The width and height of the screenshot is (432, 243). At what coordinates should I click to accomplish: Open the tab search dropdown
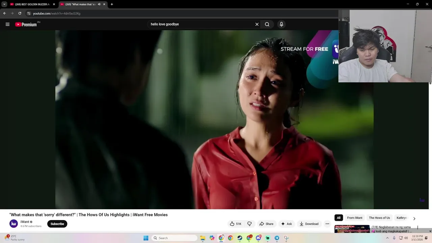point(4,4)
